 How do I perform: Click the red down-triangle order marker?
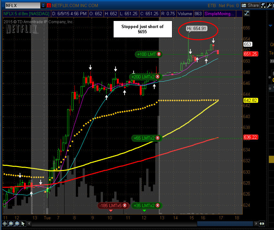click(x=111, y=210)
